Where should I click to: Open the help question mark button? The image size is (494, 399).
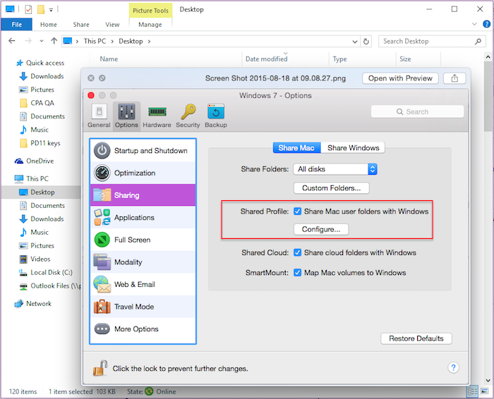pos(454,367)
